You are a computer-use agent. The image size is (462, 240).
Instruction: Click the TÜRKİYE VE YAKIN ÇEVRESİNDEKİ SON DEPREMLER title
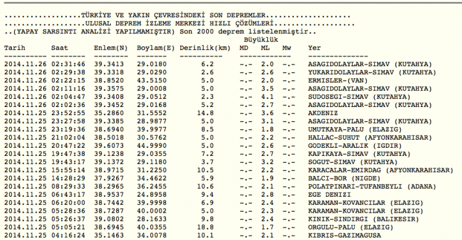click(173, 15)
